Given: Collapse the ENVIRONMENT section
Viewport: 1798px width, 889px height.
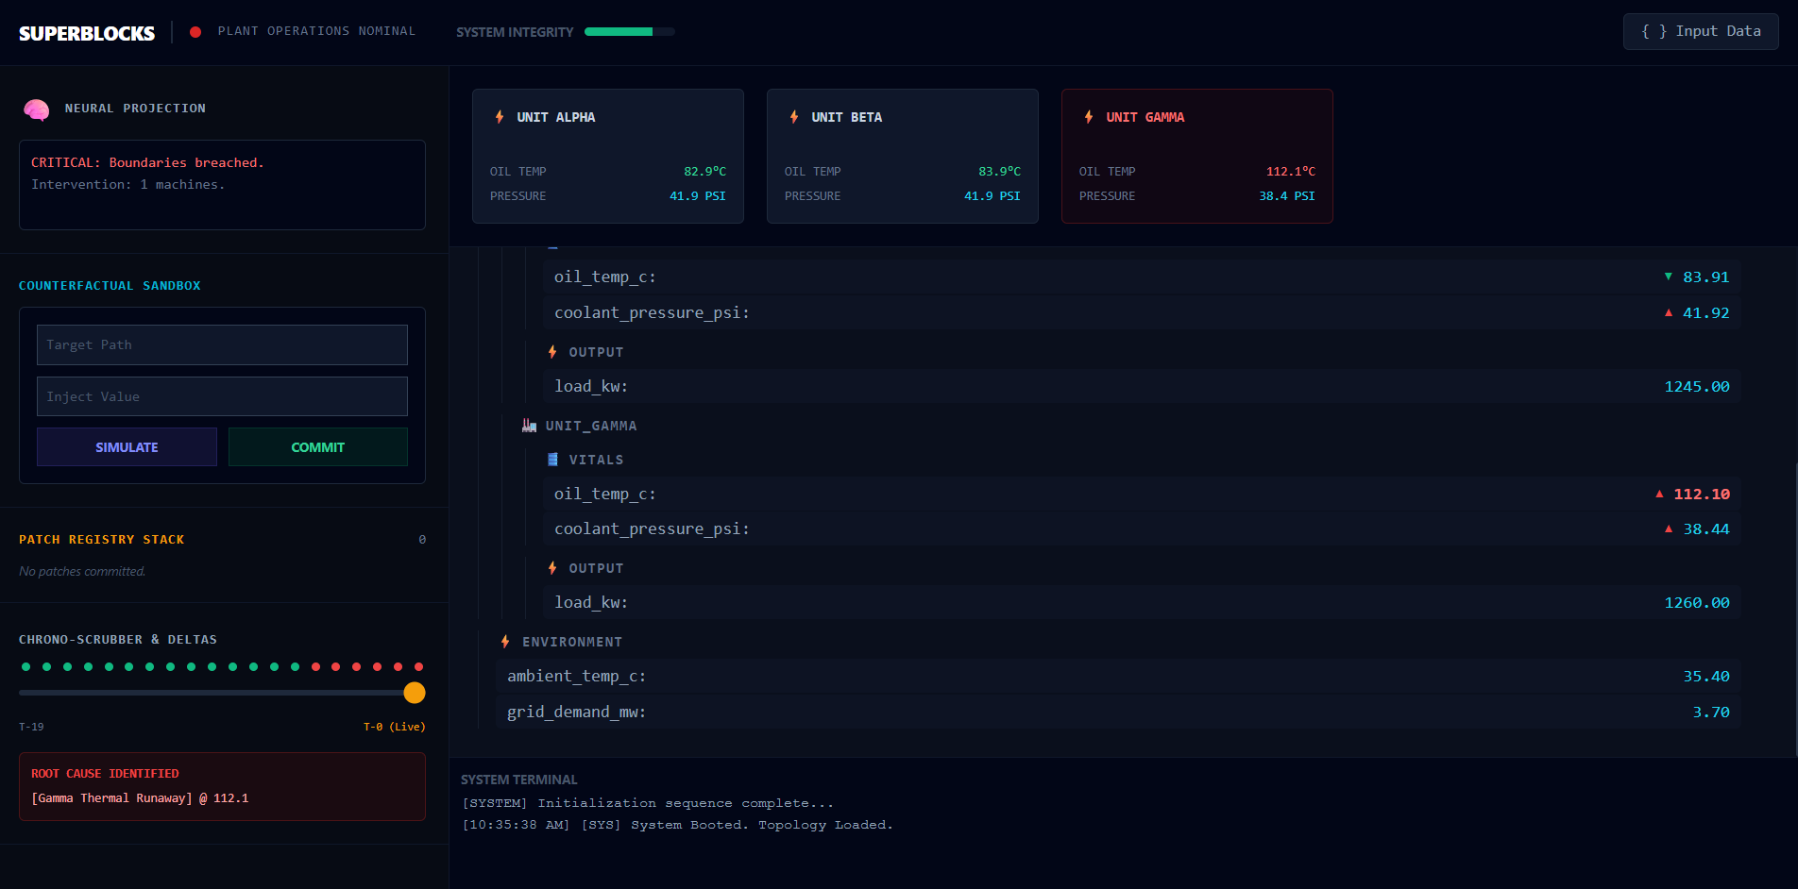Looking at the screenshot, I should click(572, 642).
